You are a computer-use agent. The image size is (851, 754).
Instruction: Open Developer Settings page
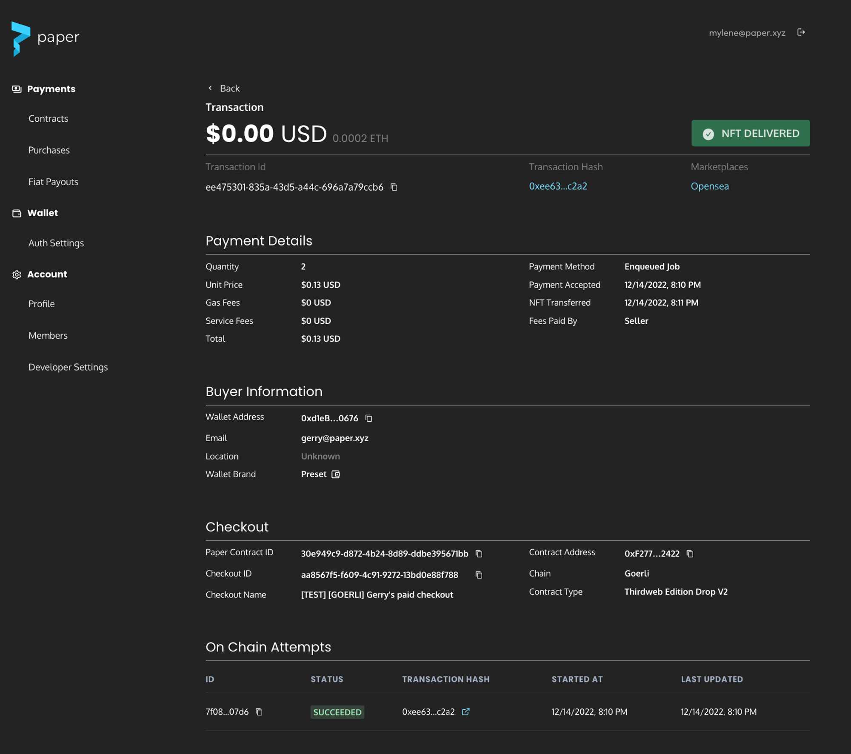pyautogui.click(x=68, y=367)
